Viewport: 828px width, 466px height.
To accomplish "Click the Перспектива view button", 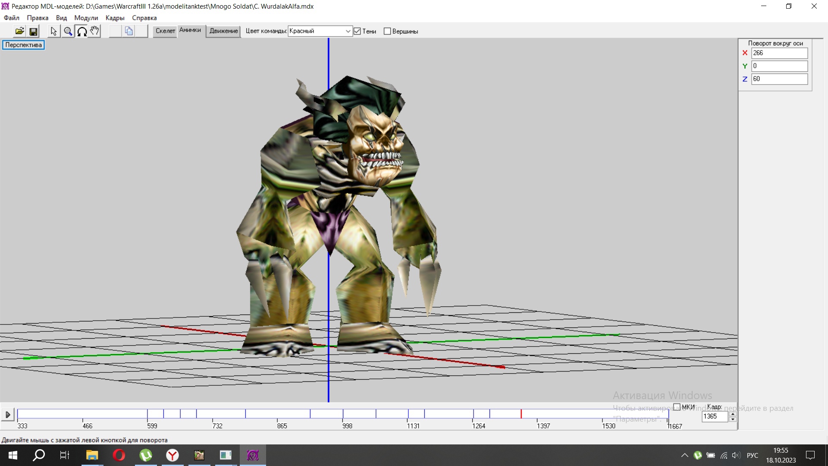I will (x=23, y=45).
